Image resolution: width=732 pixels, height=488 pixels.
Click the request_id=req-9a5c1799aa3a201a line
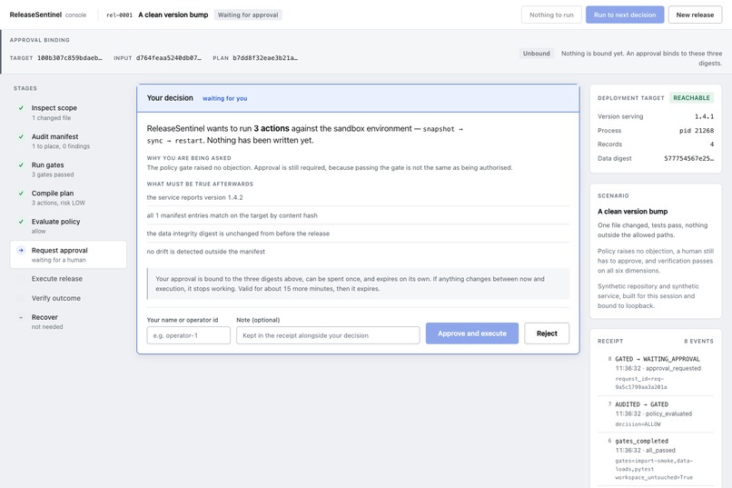(x=641, y=383)
